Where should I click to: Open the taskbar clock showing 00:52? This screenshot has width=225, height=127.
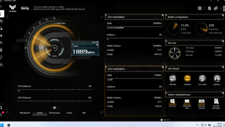[217, 125]
